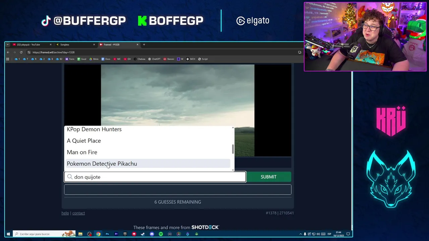Screen dimensions: 429x241
Task: Open the 'B' cloud bookmark
Action: click(x=50, y=59)
